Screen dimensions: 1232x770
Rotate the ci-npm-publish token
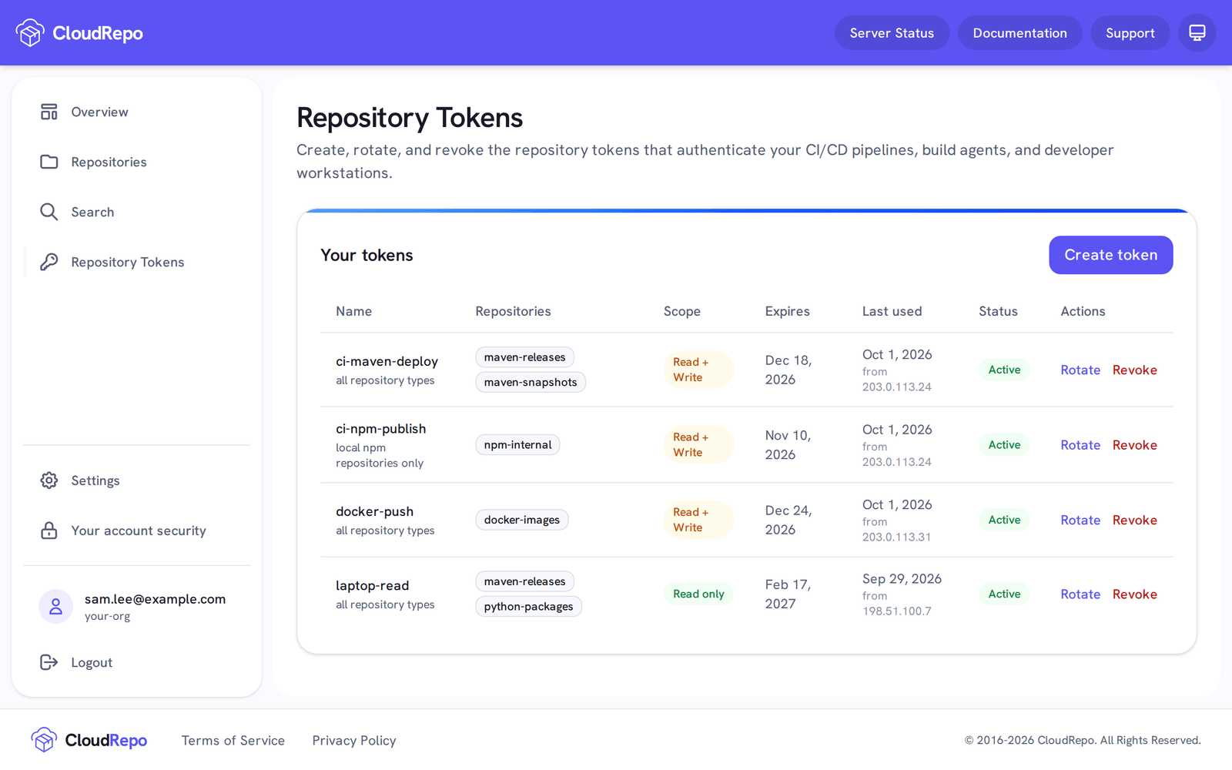pyautogui.click(x=1080, y=445)
